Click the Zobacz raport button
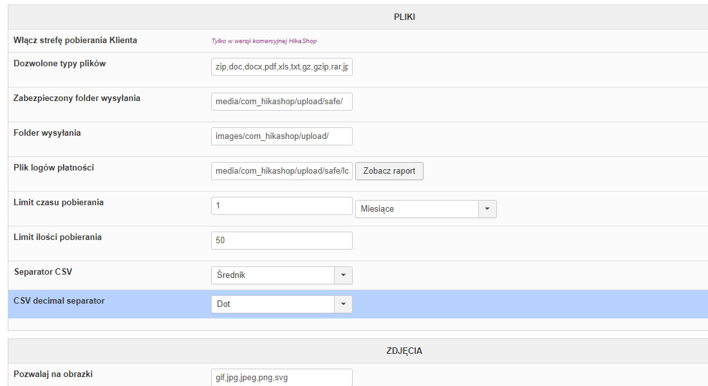Screen dimensions: 708x386 389,171
